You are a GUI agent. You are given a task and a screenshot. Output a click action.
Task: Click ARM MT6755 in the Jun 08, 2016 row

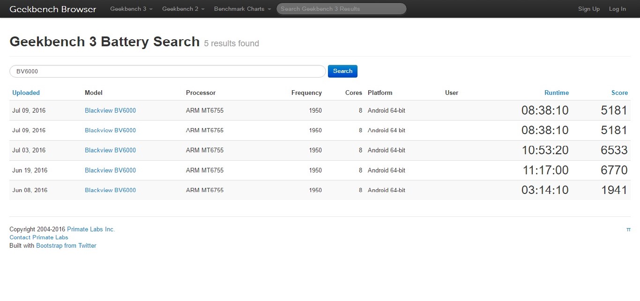[205, 190]
